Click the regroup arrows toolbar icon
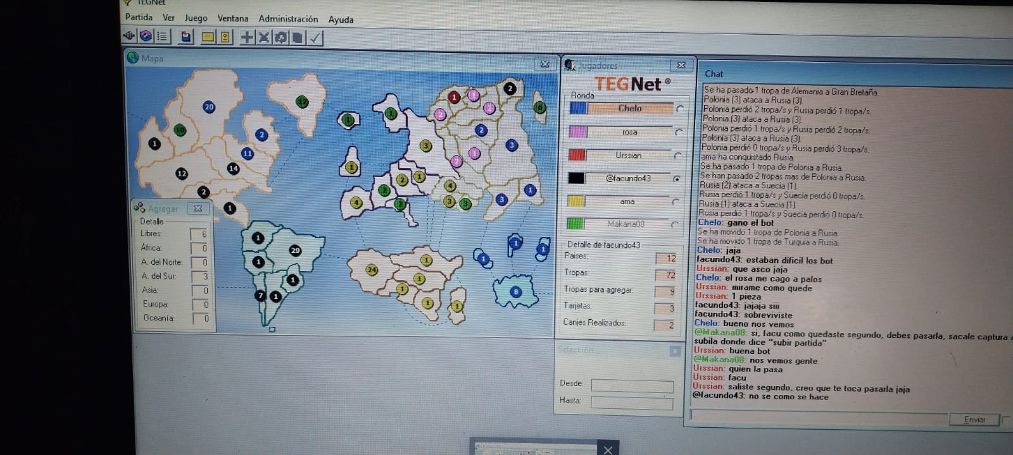The width and height of the screenshot is (1013, 455). [280, 37]
